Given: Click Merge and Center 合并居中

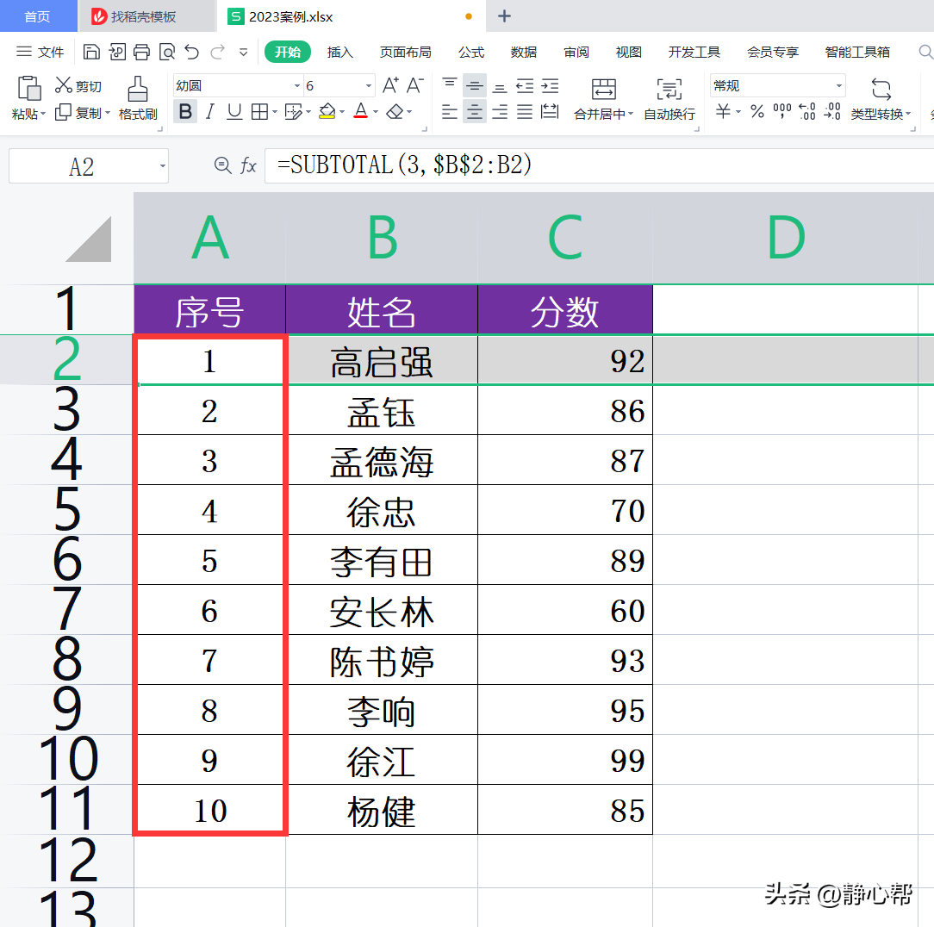Looking at the screenshot, I should click(603, 99).
